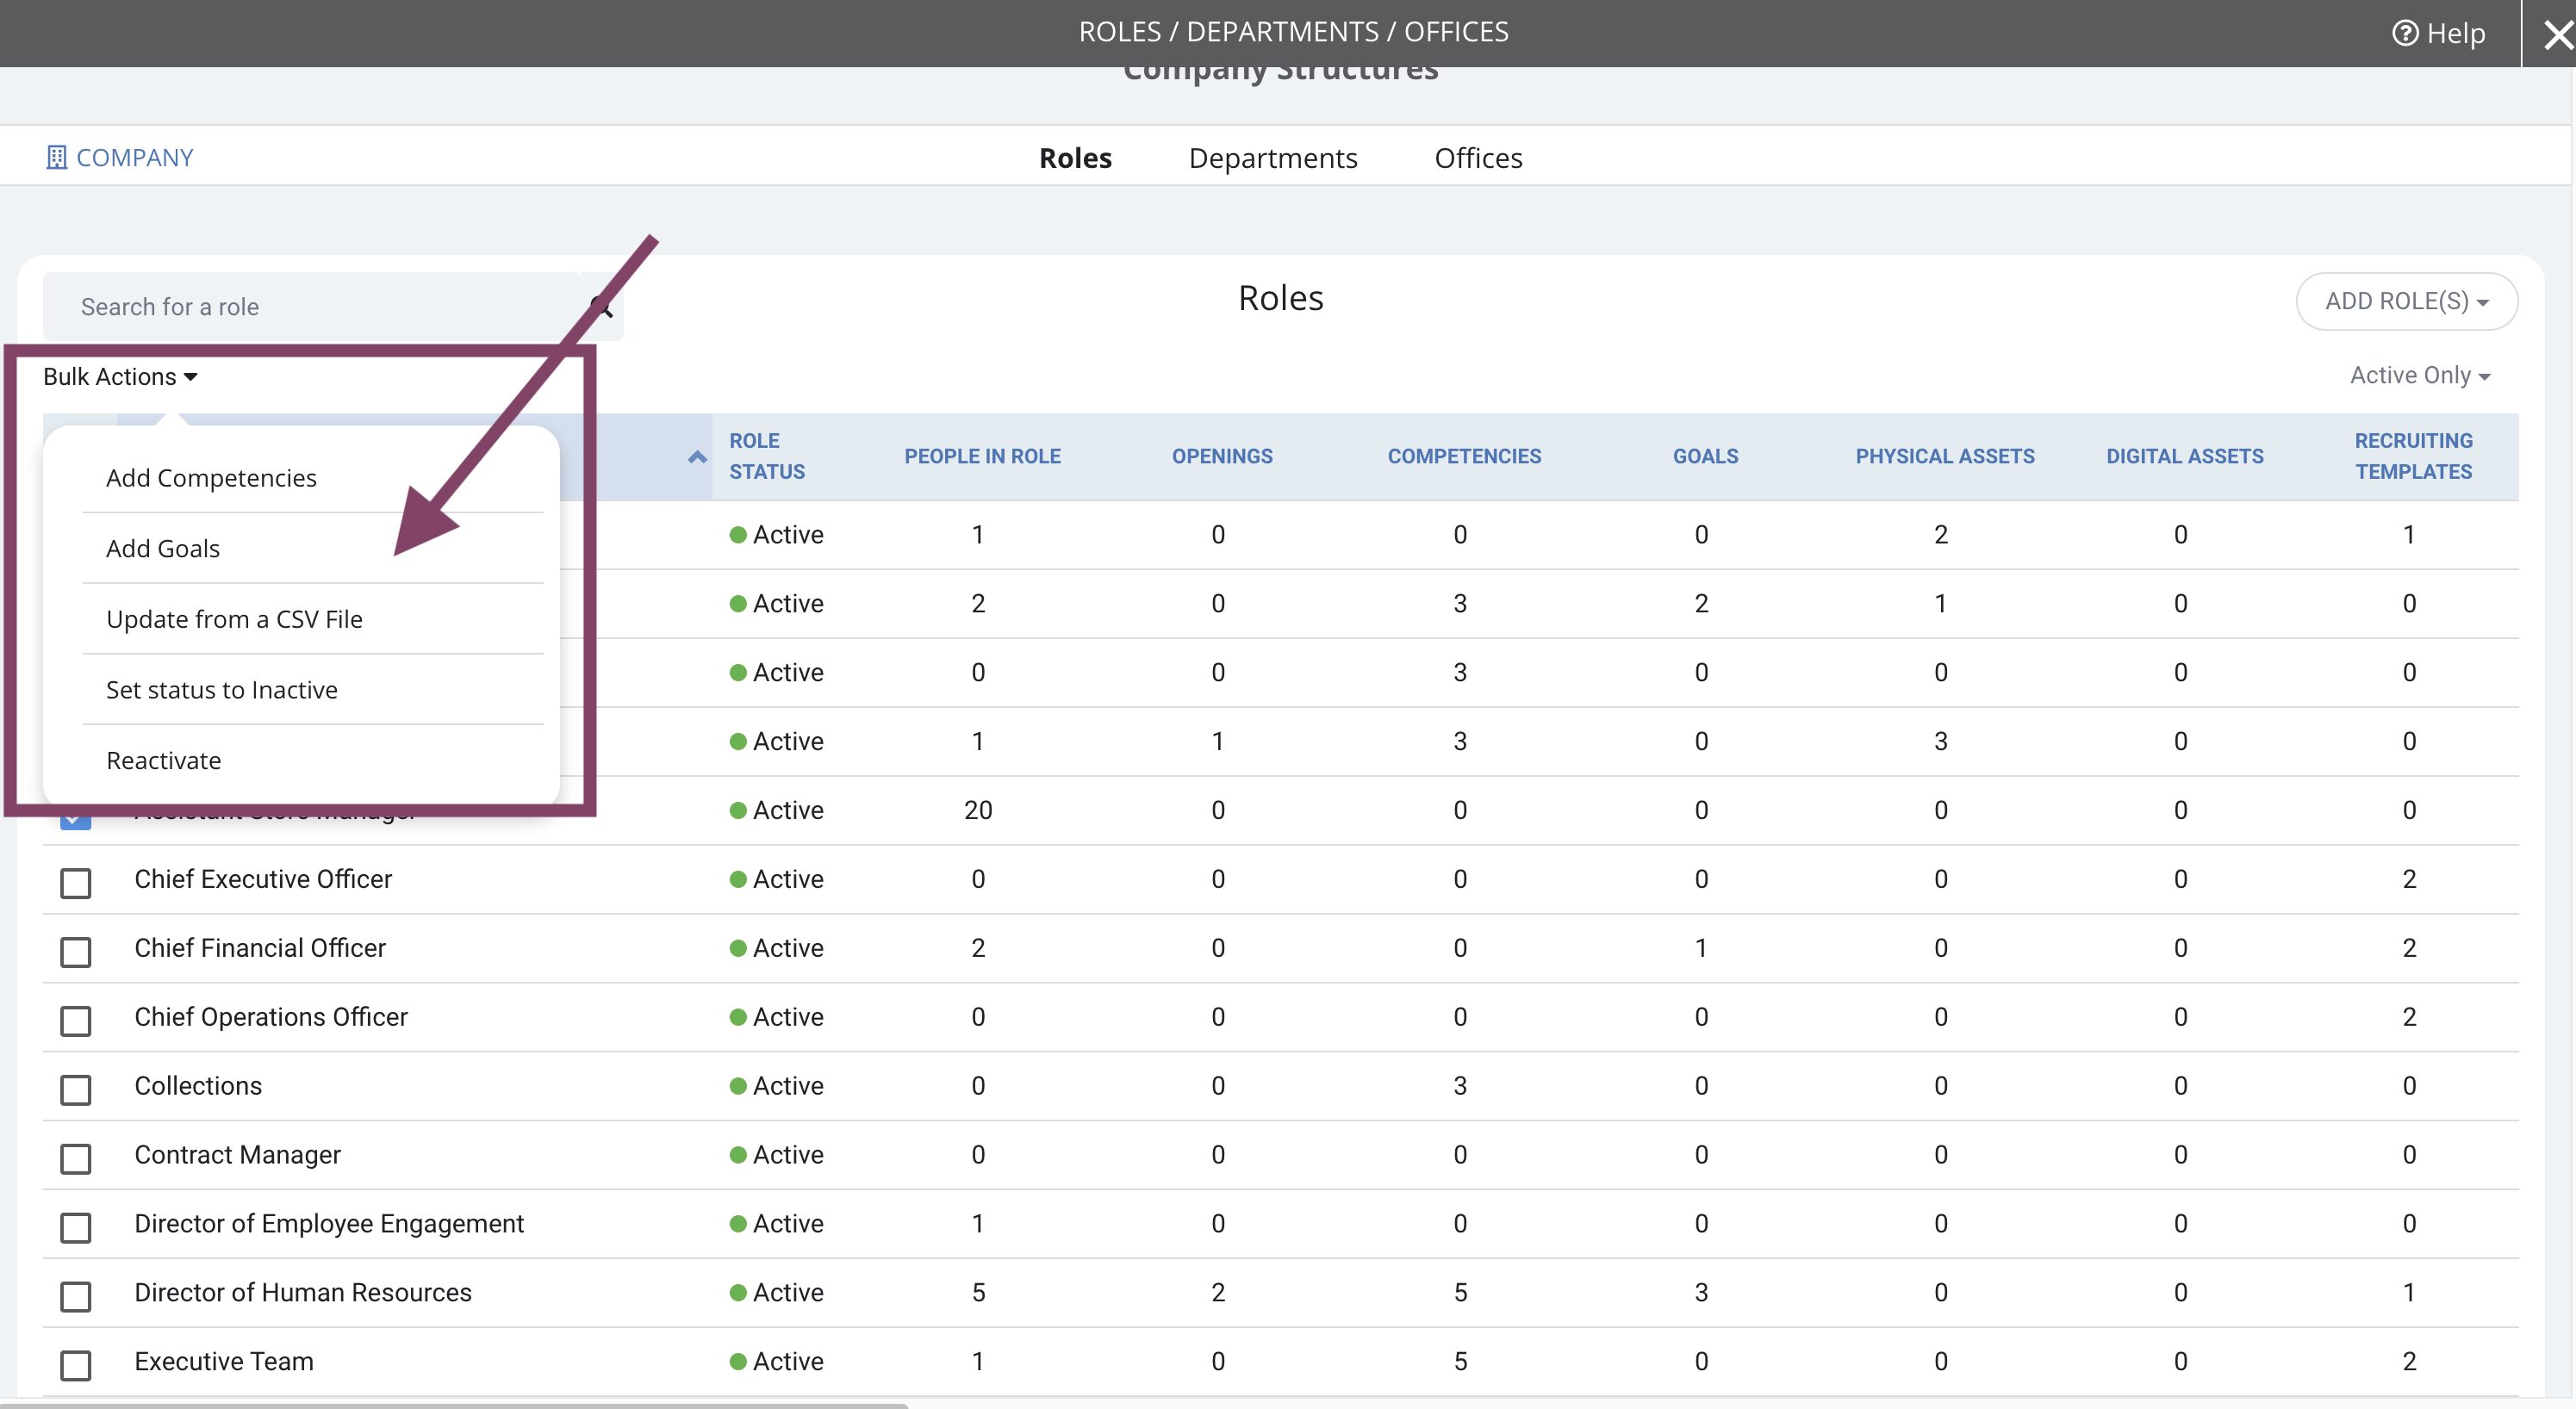Image resolution: width=2576 pixels, height=1409 pixels.
Task: Click Chief Financial Officer goals value 1
Action: tap(1701, 948)
